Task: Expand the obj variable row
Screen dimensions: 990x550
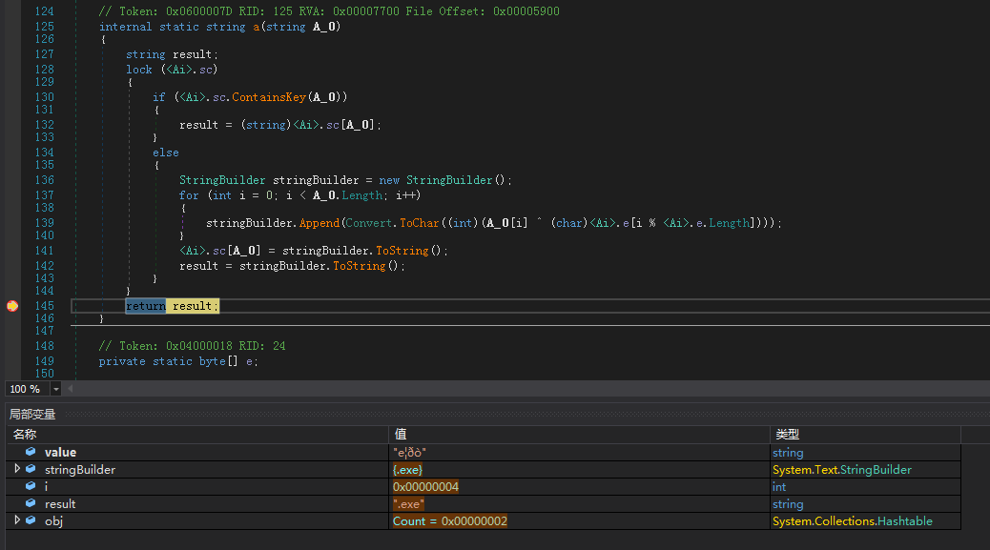Action: (x=17, y=520)
